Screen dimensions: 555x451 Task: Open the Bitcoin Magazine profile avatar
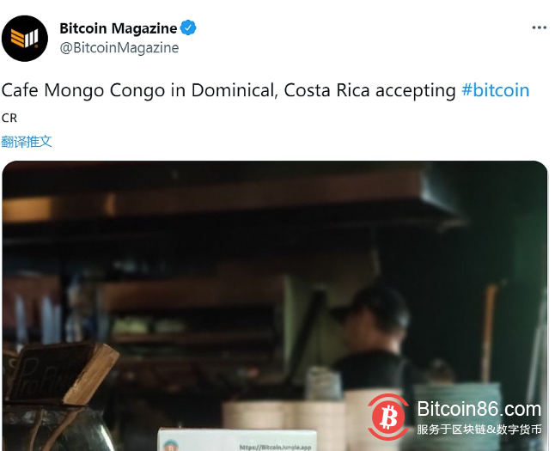tap(24, 39)
